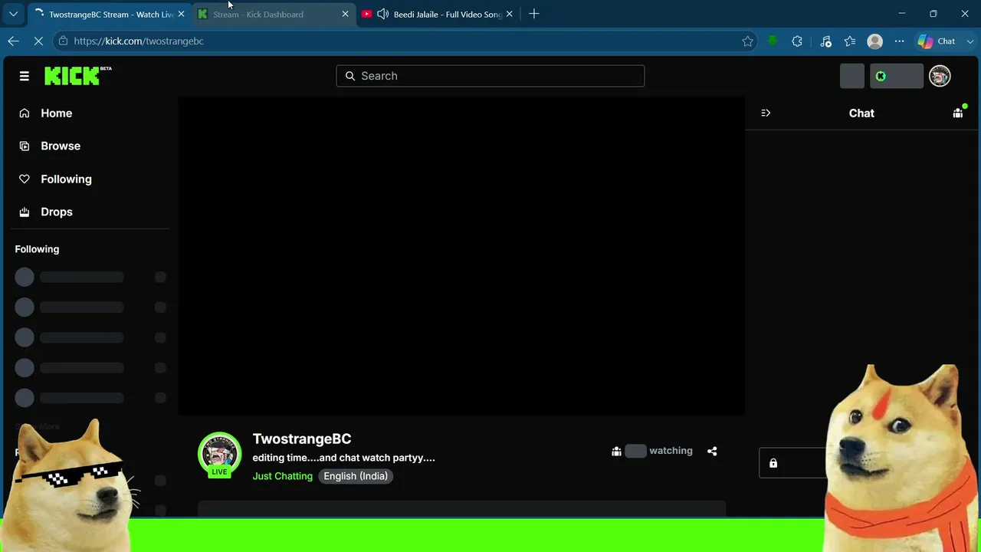Image resolution: width=981 pixels, height=552 pixels.
Task: Click the Home house icon in sidebar
Action: (x=25, y=113)
